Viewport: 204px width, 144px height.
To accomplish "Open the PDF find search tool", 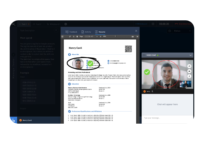I will point(70,37).
